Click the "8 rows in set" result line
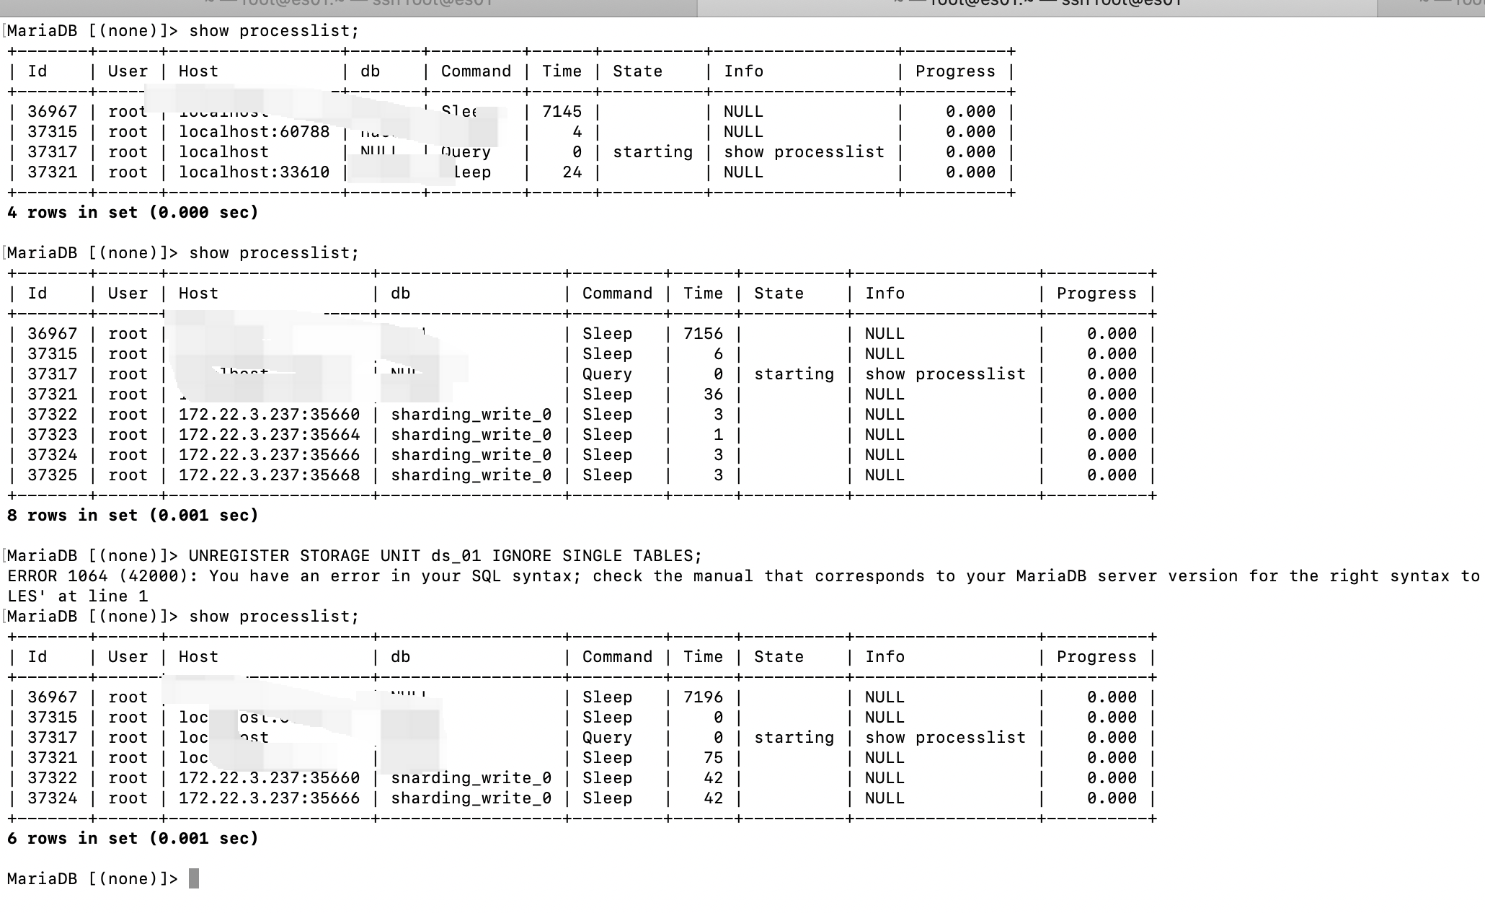Screen dimensions: 1485x913 pos(133,516)
